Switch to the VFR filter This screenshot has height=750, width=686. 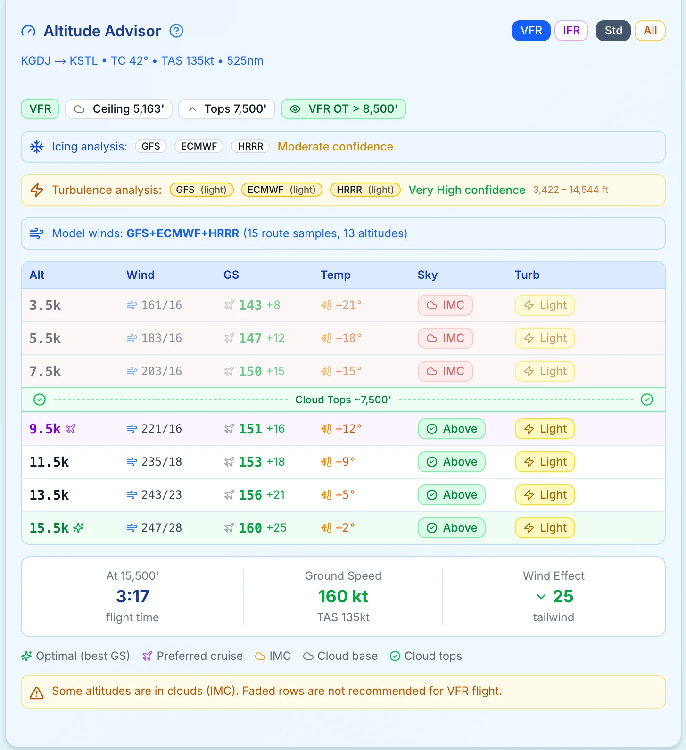click(x=531, y=31)
